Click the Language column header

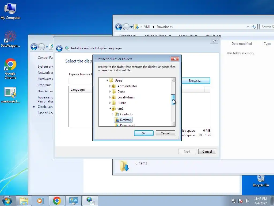[x=78, y=90]
